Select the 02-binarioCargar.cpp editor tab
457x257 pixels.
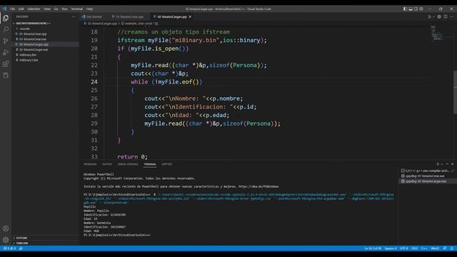[x=171, y=17]
